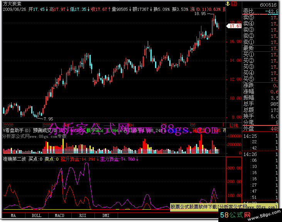Click the date 2009/06/26 in header
The width and height of the screenshot is (282, 222).
tap(14, 9)
